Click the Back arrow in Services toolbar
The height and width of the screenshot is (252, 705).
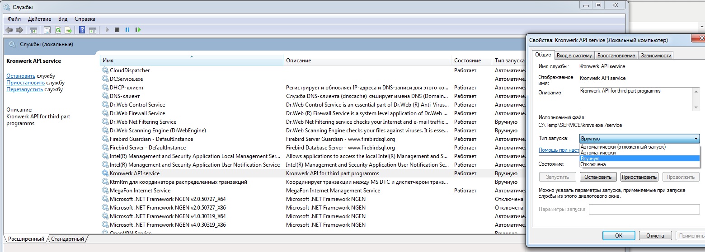(9, 30)
